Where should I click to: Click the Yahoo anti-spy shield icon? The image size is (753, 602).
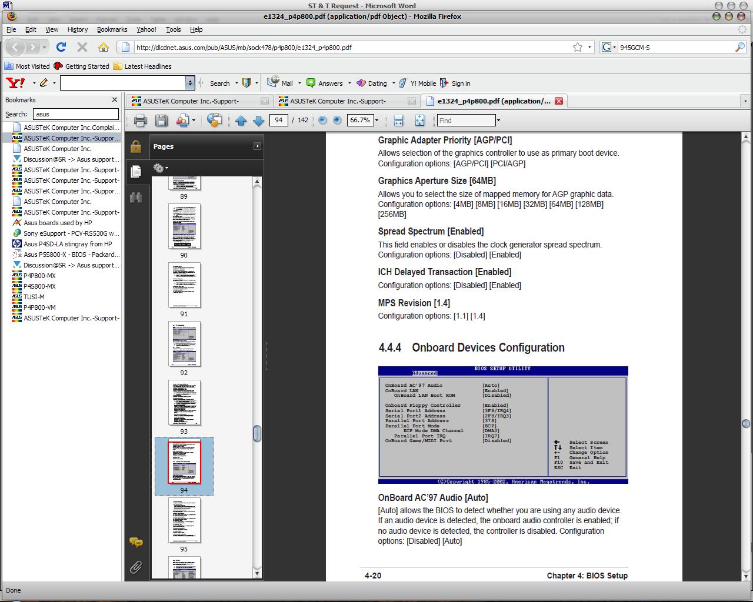point(247,83)
